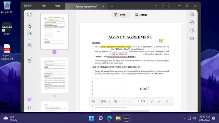Click the yellow highlighted Agency Agreement text
Screen dimensions: 219x123
(116, 46)
